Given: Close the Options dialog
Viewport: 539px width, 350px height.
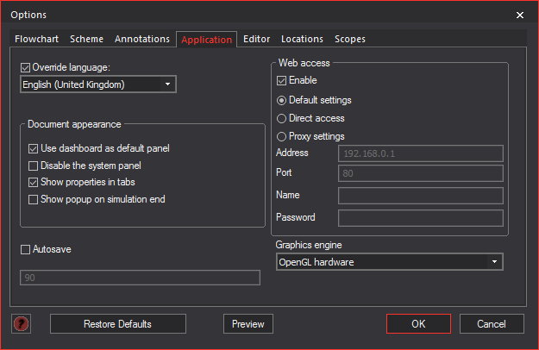Looking at the screenshot, I should click(x=520, y=16).
